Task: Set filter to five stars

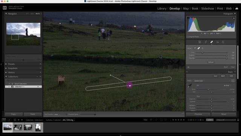Action: click(184, 120)
